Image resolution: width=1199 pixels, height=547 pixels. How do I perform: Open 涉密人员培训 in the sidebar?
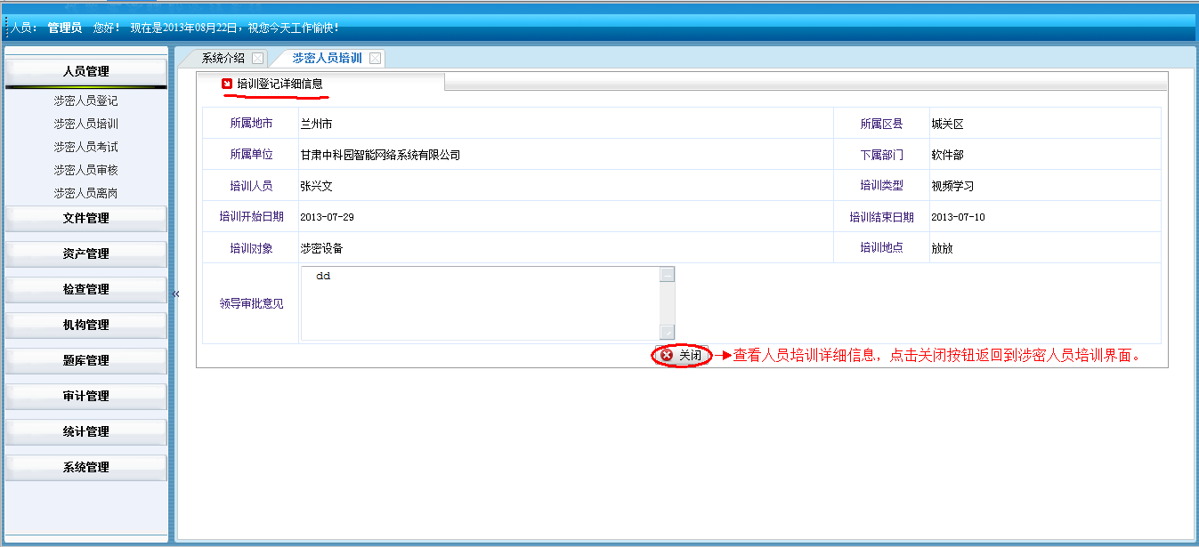pyautogui.click(x=86, y=124)
